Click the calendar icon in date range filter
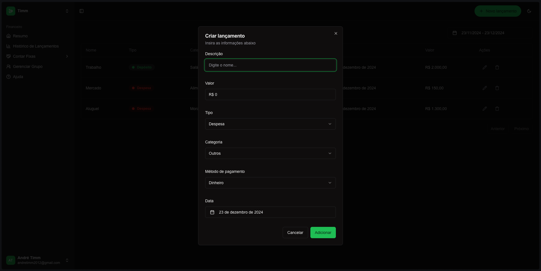This screenshot has height=271, width=541. pos(455,33)
